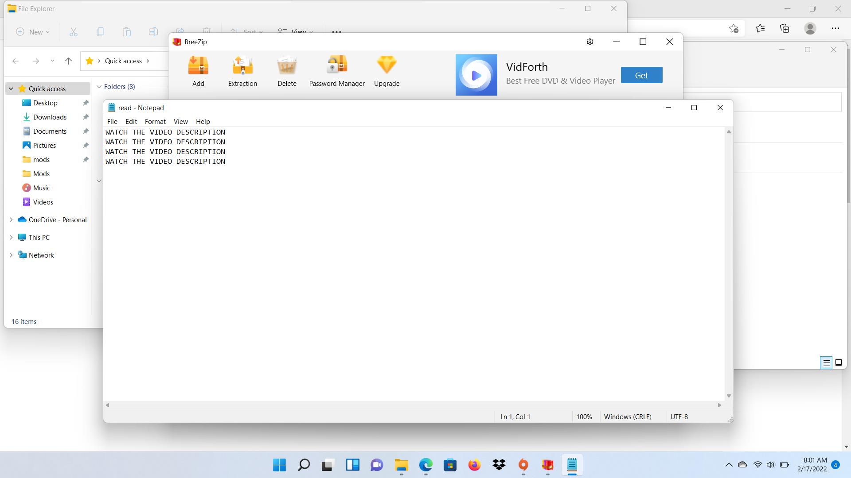Screen dimensions: 851x478
Task: Click the Cut icon in File Explorer
Action: [x=74, y=32]
